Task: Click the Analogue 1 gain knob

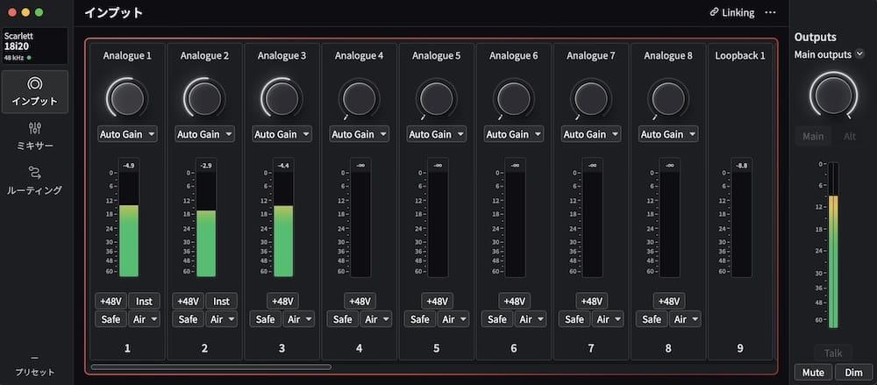Action: click(x=127, y=97)
